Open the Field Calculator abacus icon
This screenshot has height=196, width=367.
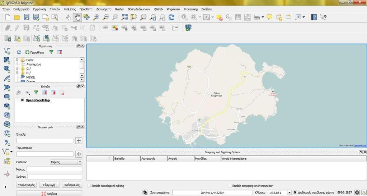click(248, 17)
